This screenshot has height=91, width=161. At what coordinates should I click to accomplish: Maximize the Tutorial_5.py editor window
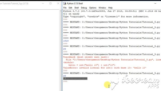click(x=50, y=4)
